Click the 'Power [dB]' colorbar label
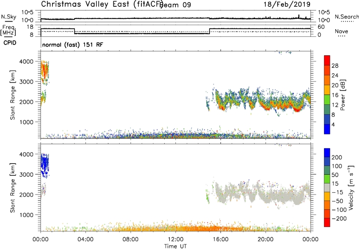359x249 pixels. pos(342,95)
